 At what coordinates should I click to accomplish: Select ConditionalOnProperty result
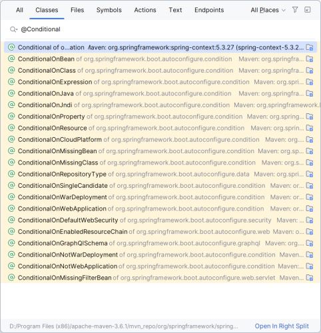tap(160, 117)
